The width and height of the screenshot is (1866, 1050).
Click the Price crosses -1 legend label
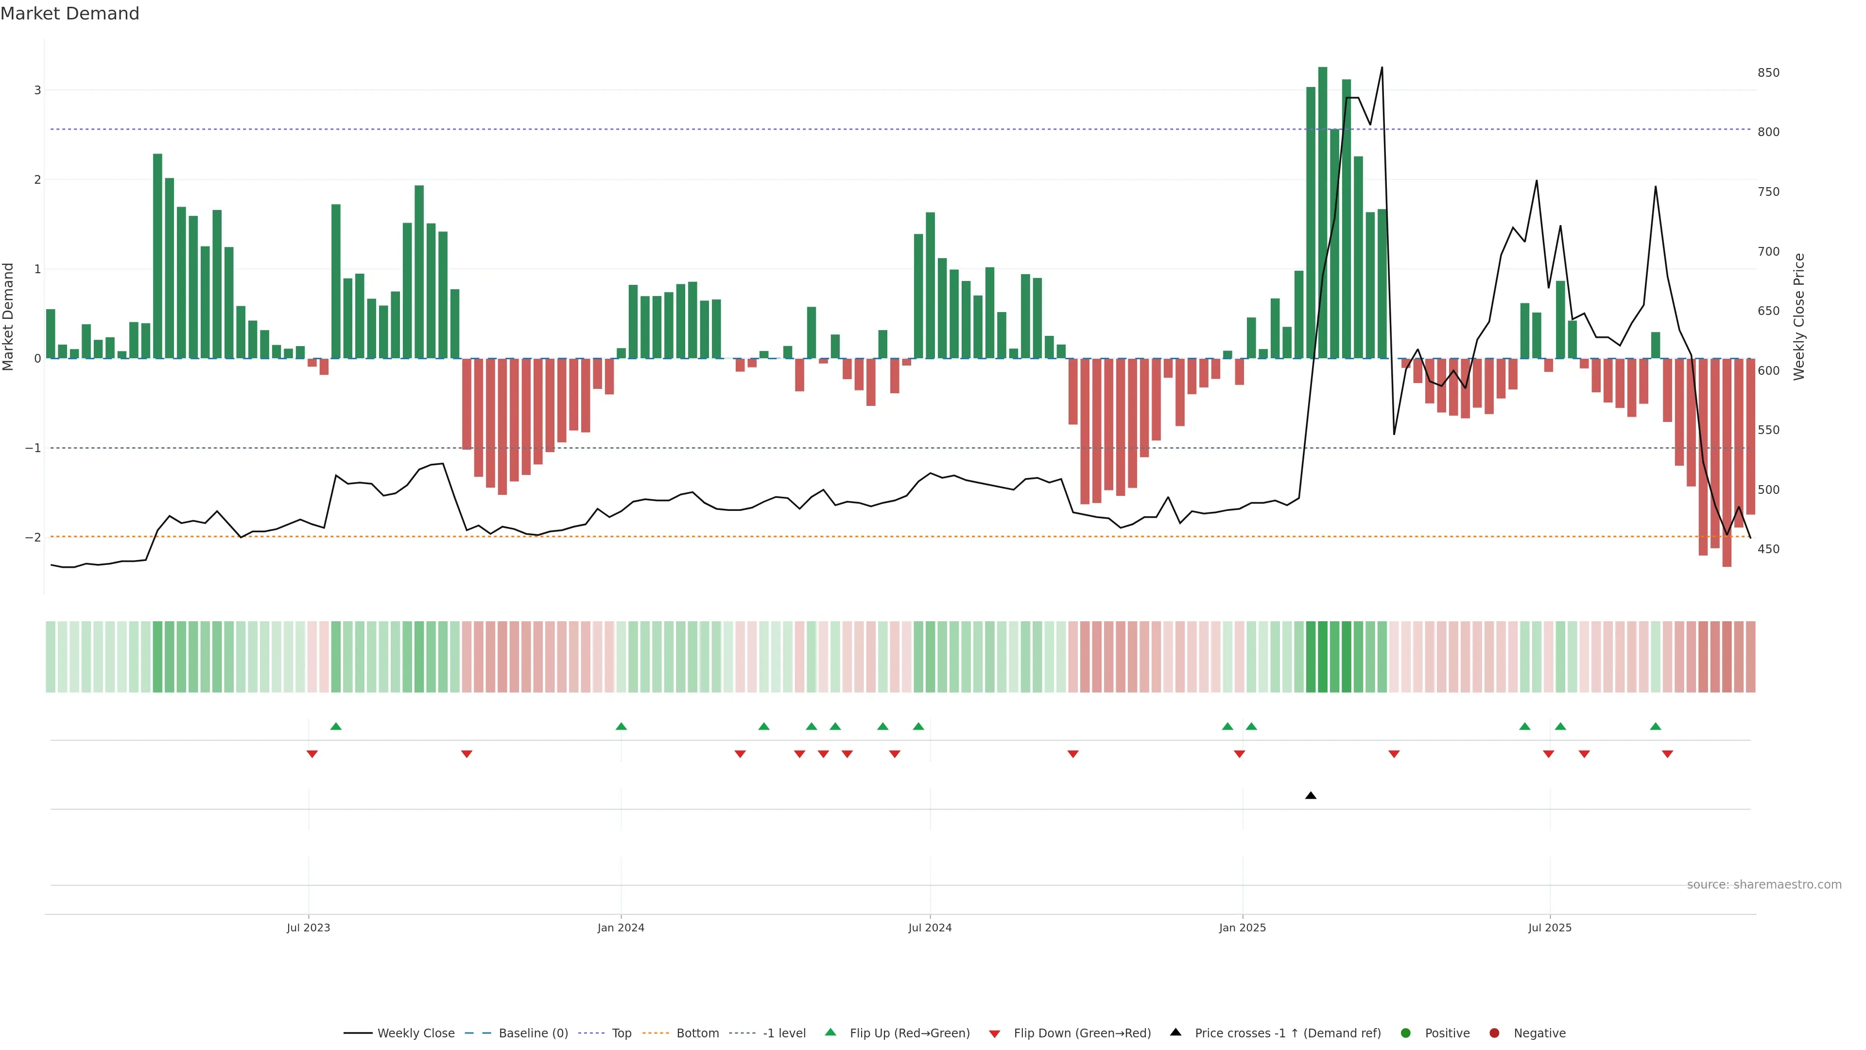(x=1287, y=1032)
